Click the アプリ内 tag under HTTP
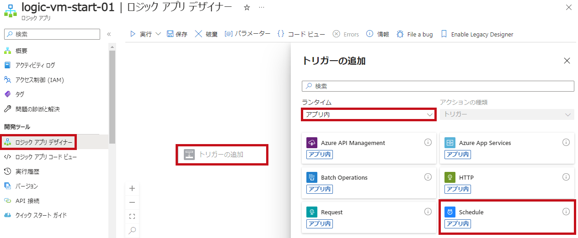This screenshot has height=238, width=578. tap(458, 189)
